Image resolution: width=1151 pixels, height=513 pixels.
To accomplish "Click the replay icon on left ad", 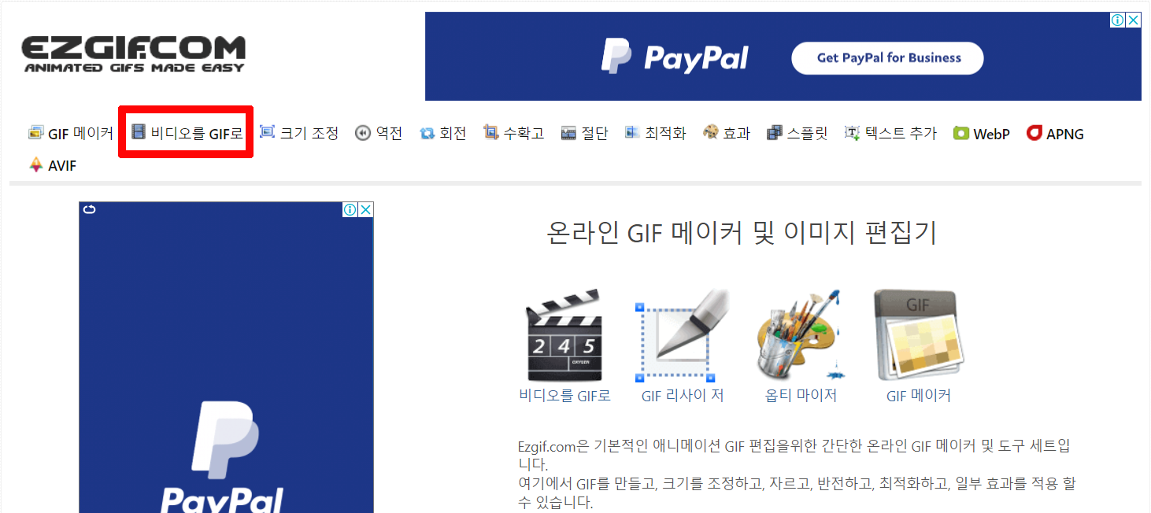I will point(88,209).
